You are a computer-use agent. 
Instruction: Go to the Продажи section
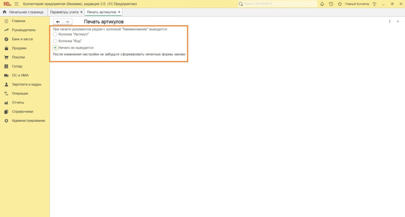[x=19, y=48]
